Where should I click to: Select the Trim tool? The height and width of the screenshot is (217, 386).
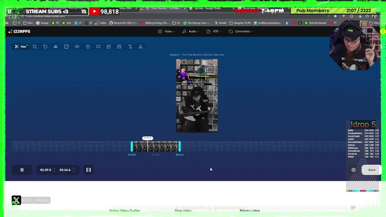click(x=21, y=47)
